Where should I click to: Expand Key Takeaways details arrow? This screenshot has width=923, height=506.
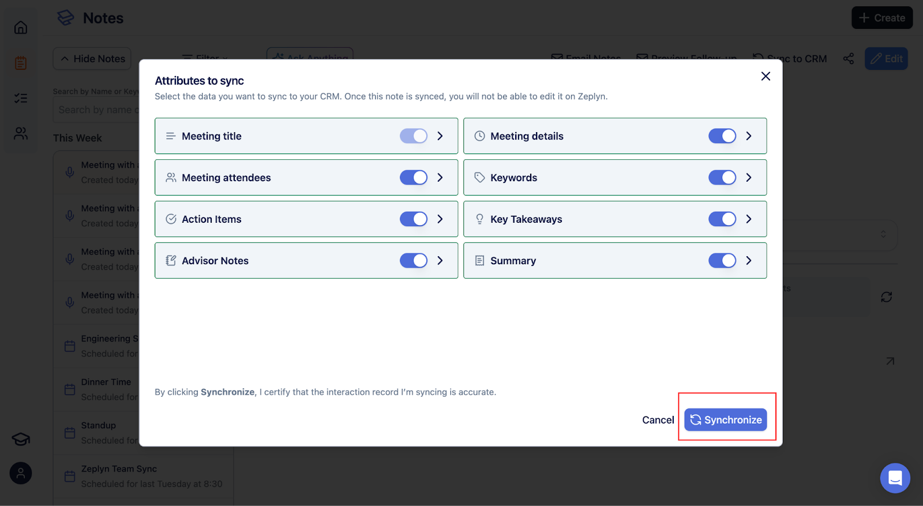coord(749,219)
